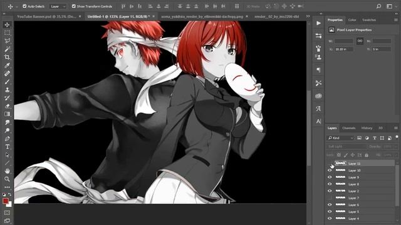Screen dimensions: 401x225
Task: Click the lock all layer icon
Action: click(x=367, y=155)
